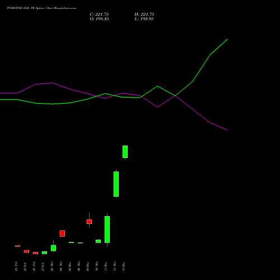Click the red candlestick for 04 Mar
280x280 pixels.
coord(62,234)
